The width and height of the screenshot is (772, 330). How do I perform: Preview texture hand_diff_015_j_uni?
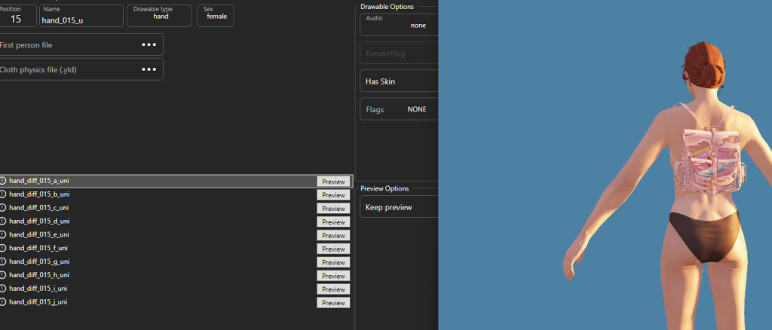(x=333, y=302)
